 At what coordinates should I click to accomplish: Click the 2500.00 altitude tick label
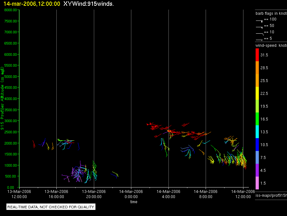click(11, 132)
